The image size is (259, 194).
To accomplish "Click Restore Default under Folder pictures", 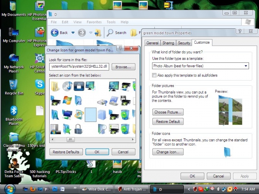I will tap(168, 122).
